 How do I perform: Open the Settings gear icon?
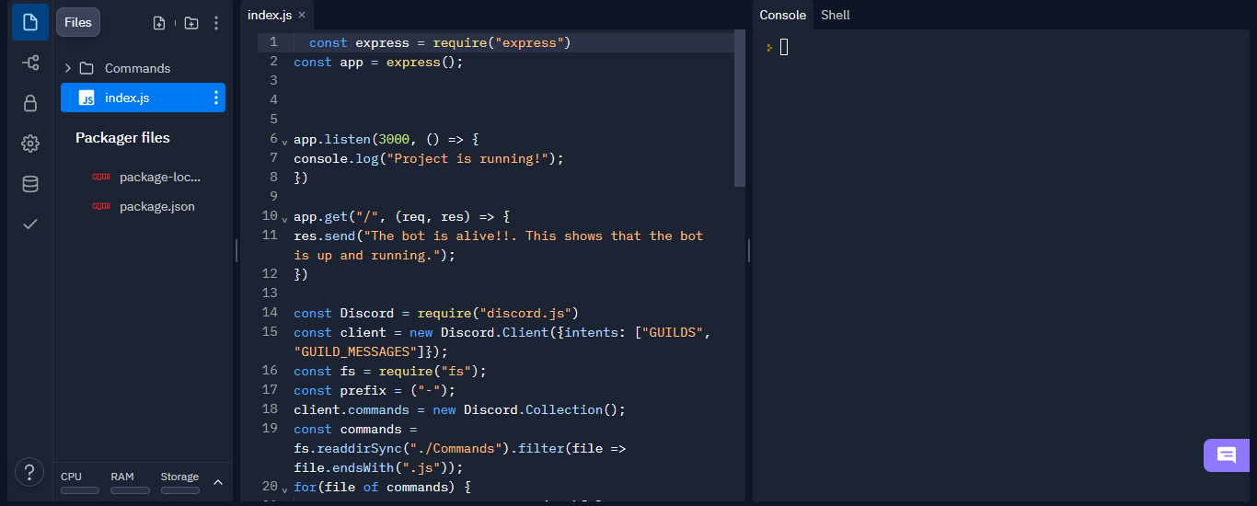30,144
